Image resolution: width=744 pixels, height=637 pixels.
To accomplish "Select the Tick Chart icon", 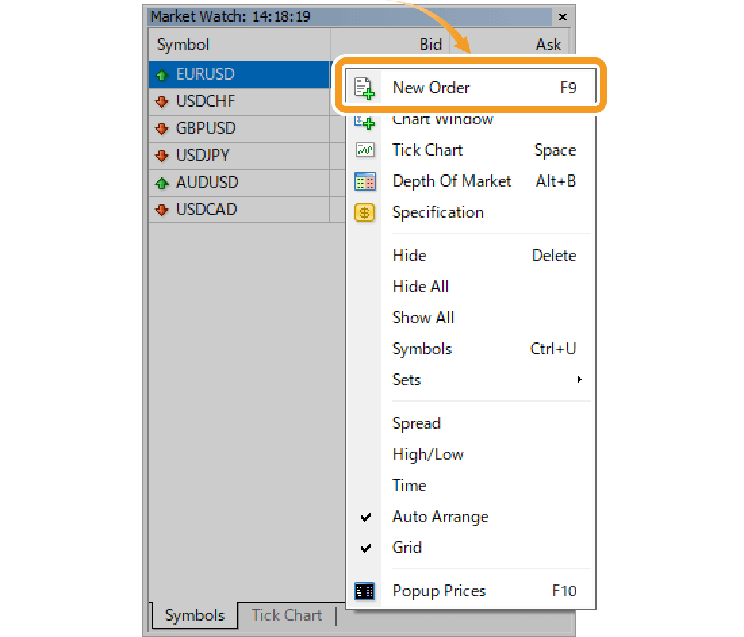I will coord(365,149).
